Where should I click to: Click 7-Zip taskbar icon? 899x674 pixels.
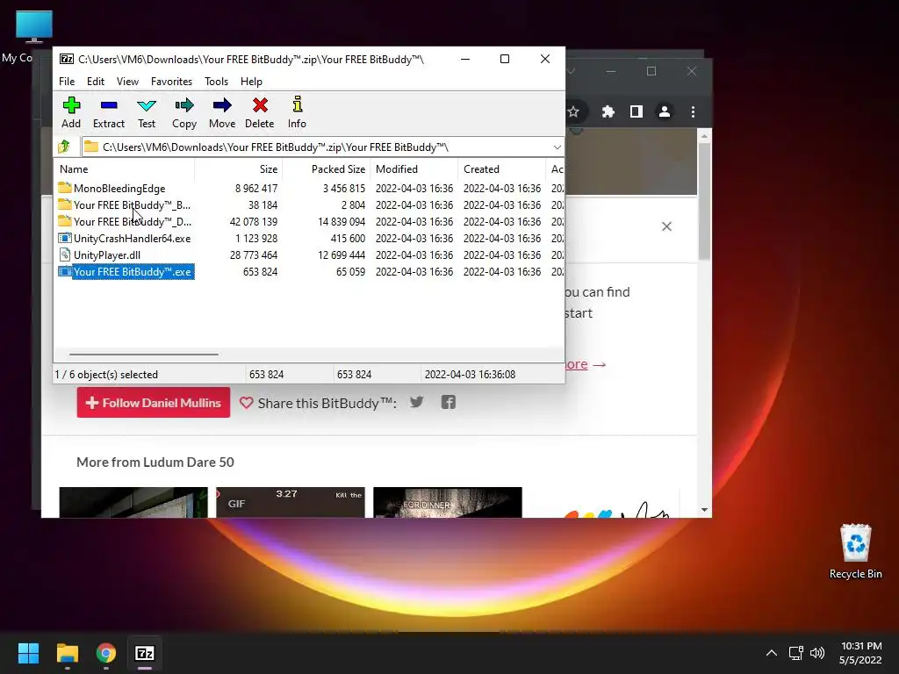(145, 653)
